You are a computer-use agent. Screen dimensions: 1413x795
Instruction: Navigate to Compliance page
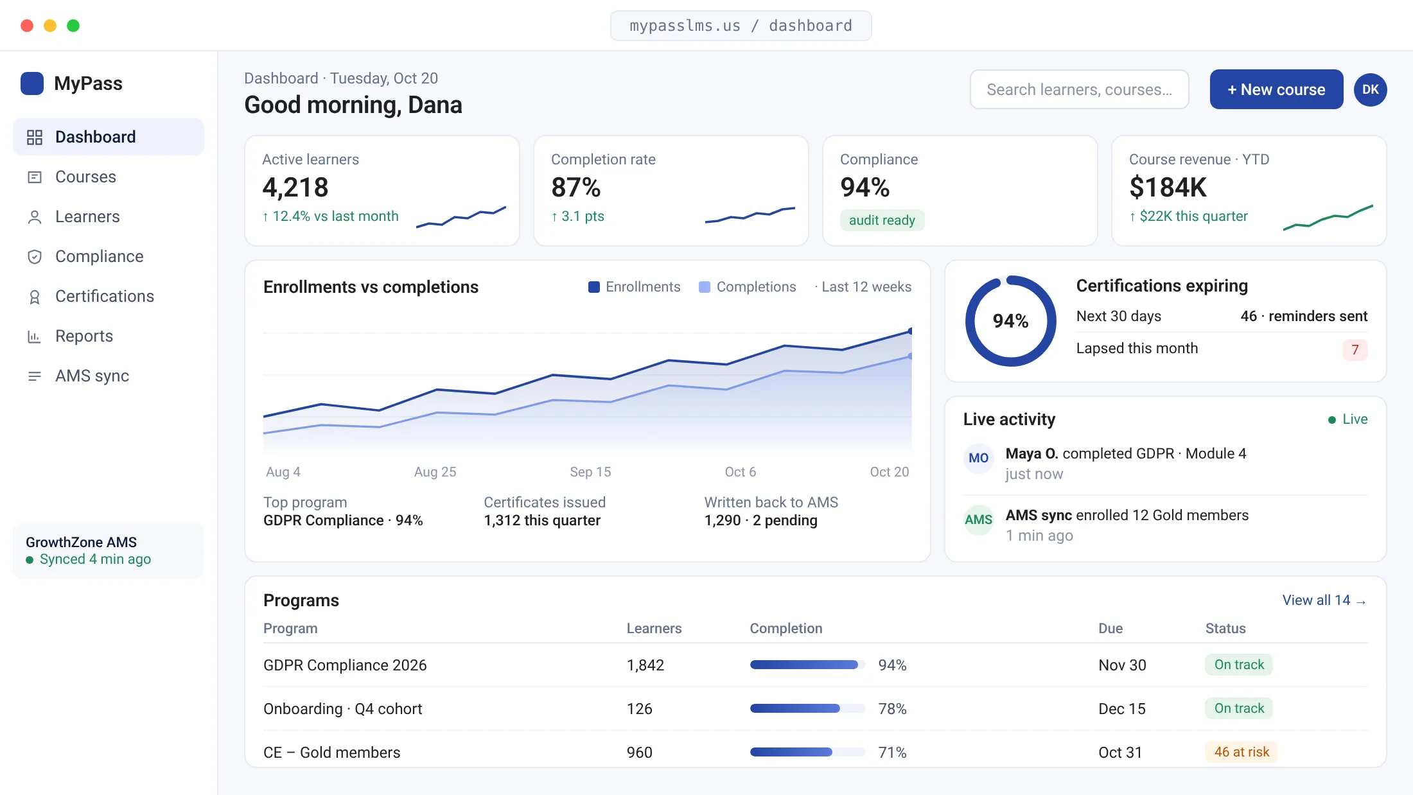[109, 256]
